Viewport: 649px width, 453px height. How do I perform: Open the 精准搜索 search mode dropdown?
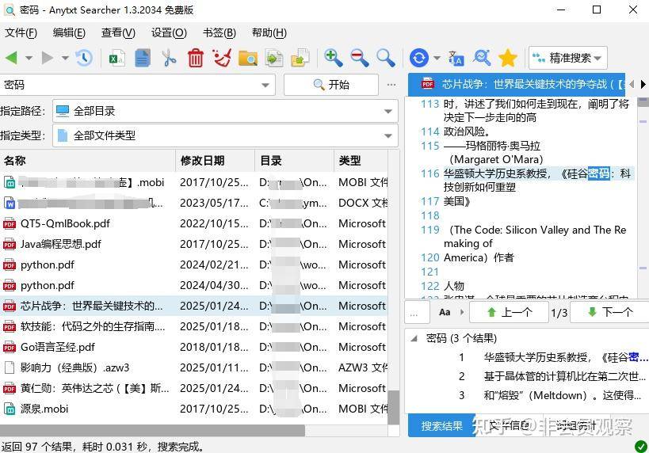568,58
